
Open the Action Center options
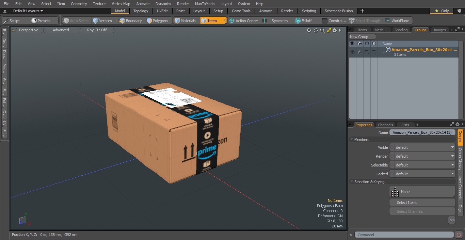pyautogui.click(x=244, y=21)
